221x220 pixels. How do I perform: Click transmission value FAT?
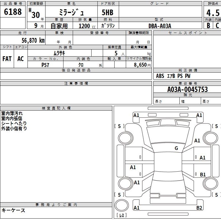7,59
